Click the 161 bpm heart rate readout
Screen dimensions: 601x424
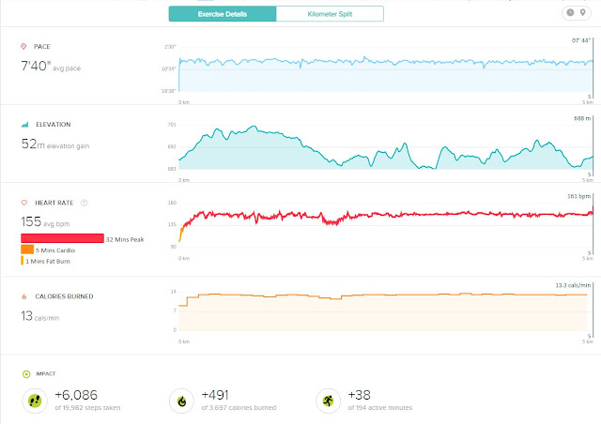pyautogui.click(x=579, y=196)
